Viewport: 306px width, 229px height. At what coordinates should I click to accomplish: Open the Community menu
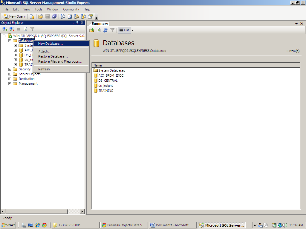(x=71, y=9)
